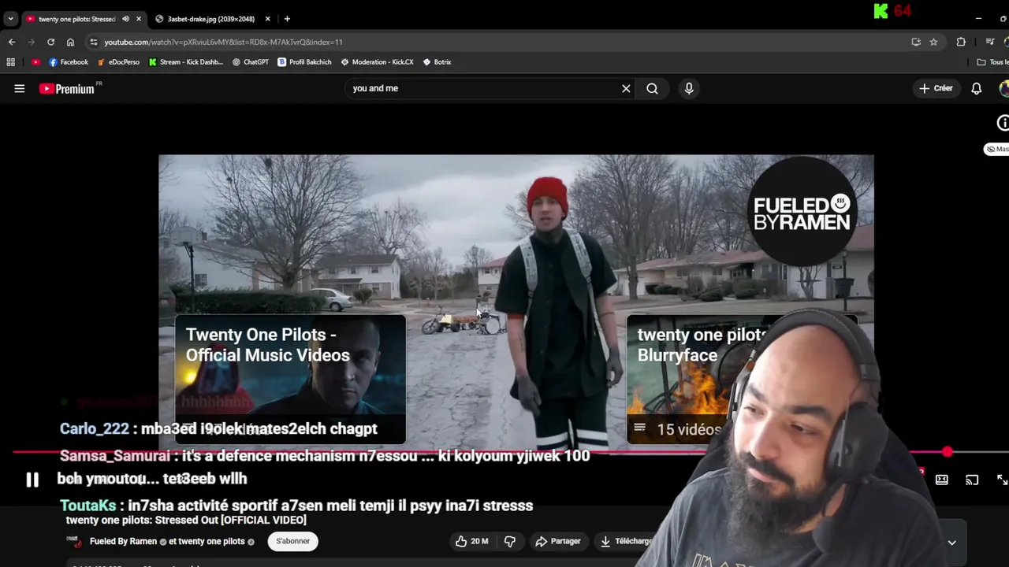1009x567 pixels.
Task: Open the eDocPerso bookmark
Action: pos(118,62)
